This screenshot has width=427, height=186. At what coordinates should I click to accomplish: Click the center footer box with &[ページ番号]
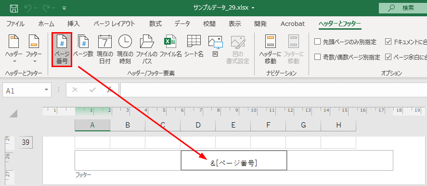pyautogui.click(x=234, y=160)
